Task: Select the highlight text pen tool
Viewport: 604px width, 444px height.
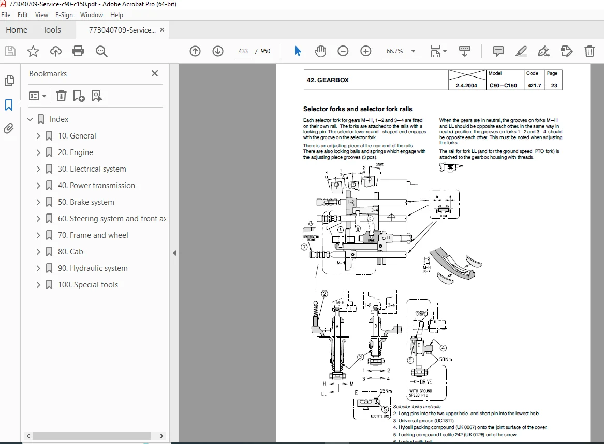Action: click(521, 51)
